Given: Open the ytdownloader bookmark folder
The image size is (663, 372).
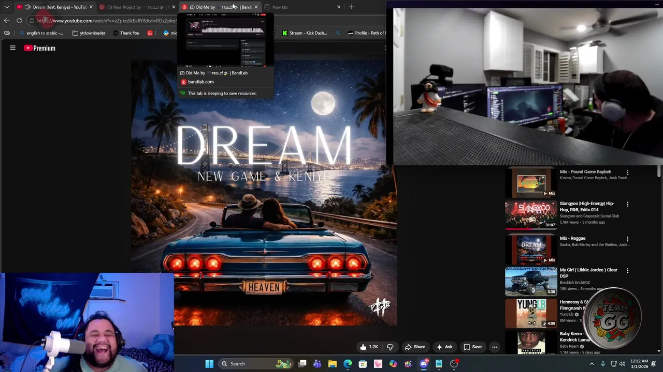Looking at the screenshot, I should 89,33.
